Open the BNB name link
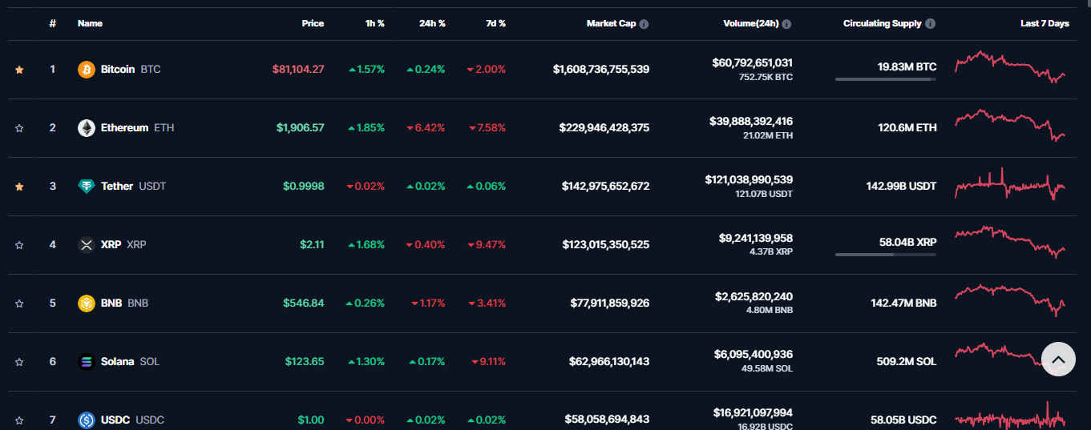 point(124,303)
